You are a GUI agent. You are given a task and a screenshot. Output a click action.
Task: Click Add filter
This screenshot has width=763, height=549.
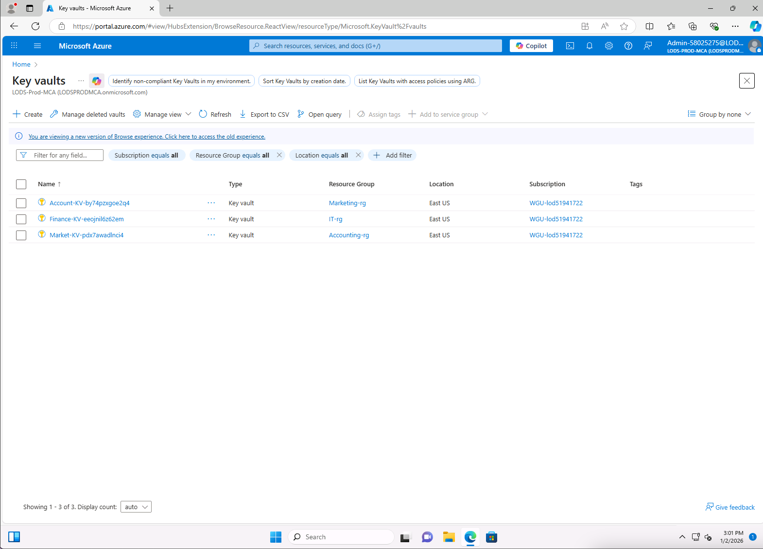click(393, 155)
